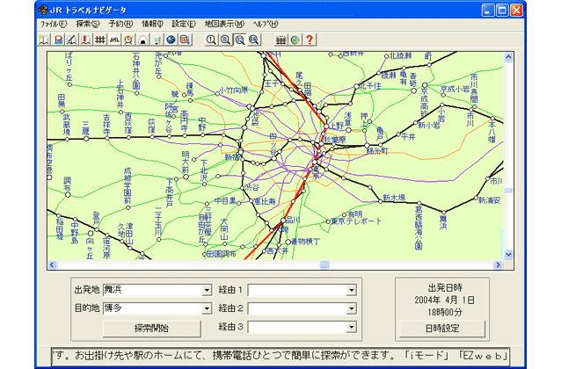Select magnifier zoom level 32
Image resolution: width=561 pixels, height=369 pixels.
tap(239, 40)
